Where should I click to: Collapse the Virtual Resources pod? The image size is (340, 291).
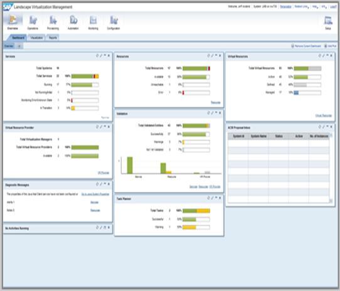click(x=327, y=56)
